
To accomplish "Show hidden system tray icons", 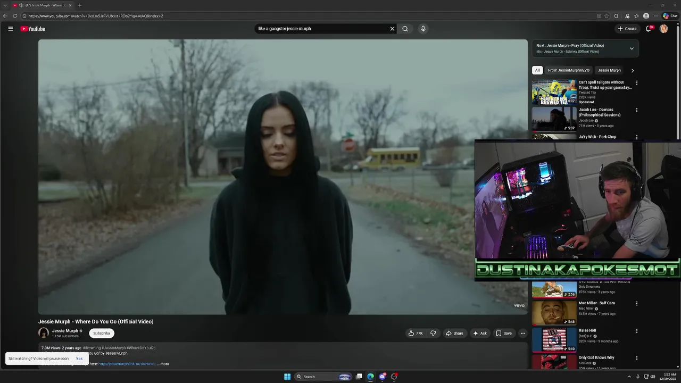I will [x=629, y=377].
